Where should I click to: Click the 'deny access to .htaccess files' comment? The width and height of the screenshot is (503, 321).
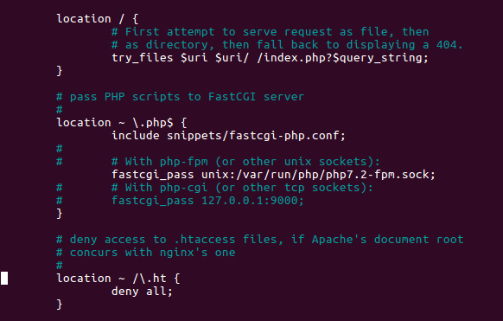pyautogui.click(x=260, y=240)
